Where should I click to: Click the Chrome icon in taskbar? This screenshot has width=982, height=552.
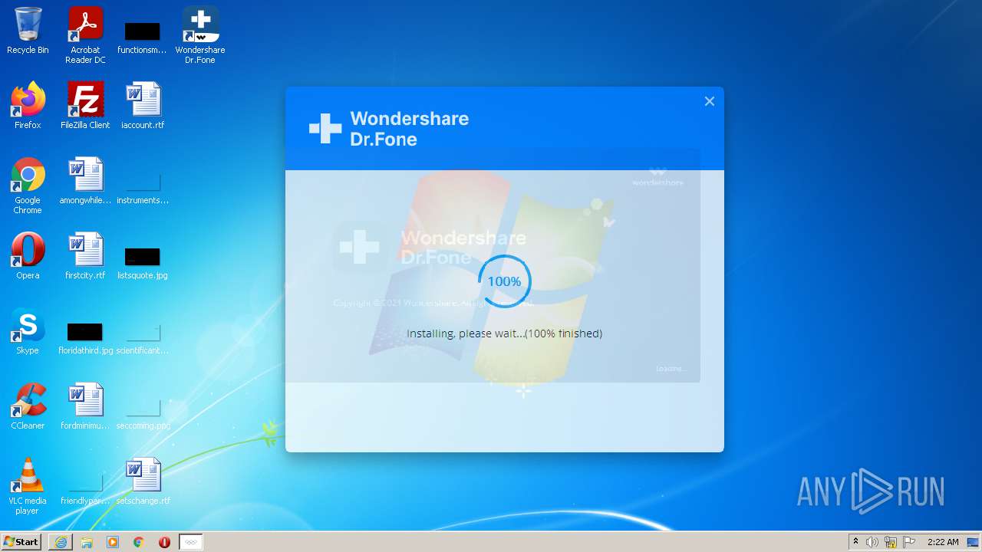[139, 542]
